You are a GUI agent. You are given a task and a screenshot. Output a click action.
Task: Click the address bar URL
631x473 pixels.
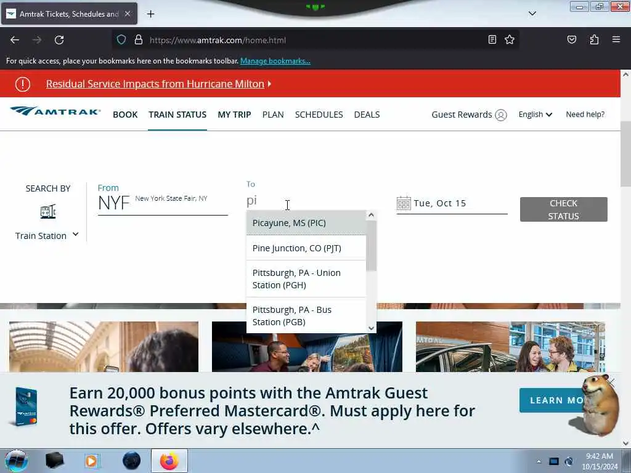tap(218, 40)
